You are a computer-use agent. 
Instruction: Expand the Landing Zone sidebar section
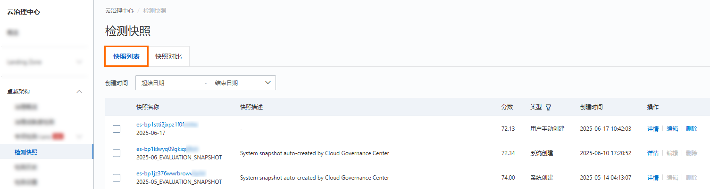(80, 62)
